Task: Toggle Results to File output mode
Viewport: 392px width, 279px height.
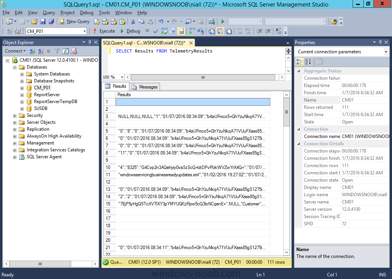Action: 229,31
